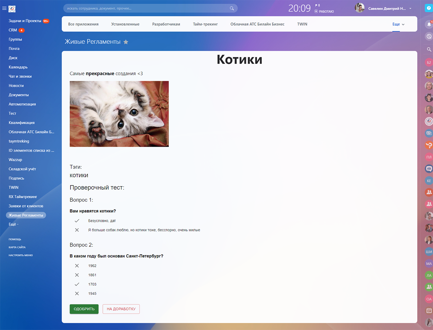This screenshot has width=433, height=330.
Task: Open Новости in the left menu
Action: click(x=16, y=86)
